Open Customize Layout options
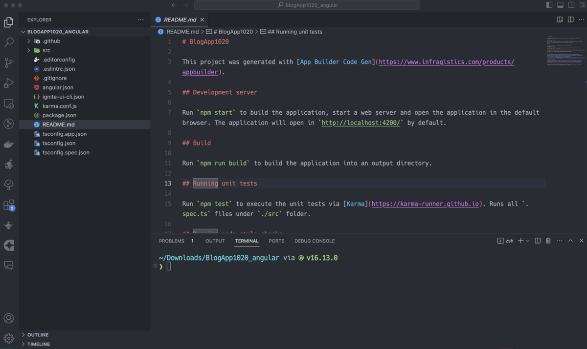 (x=582, y=5)
